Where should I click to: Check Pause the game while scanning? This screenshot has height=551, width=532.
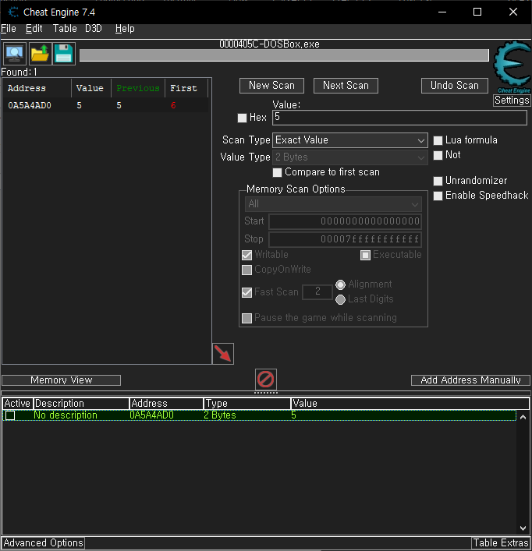(x=246, y=318)
